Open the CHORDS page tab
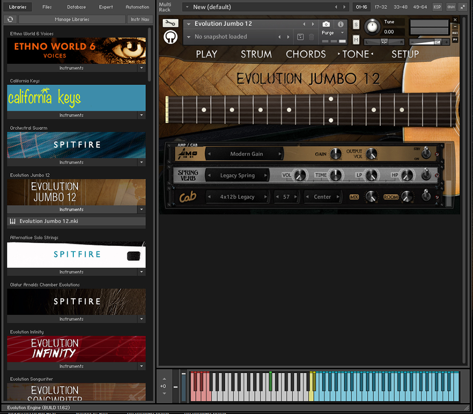Image resolution: width=473 pixels, height=414 pixels. pos(306,54)
